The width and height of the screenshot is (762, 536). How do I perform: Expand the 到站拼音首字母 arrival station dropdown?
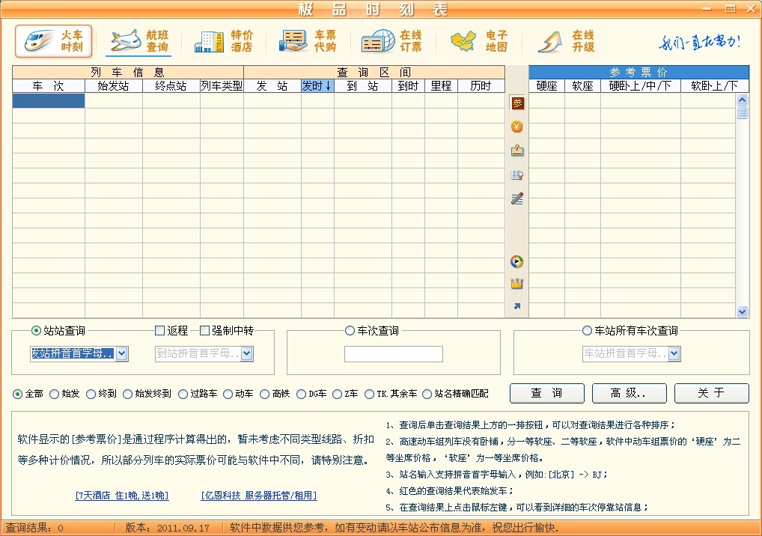247,354
